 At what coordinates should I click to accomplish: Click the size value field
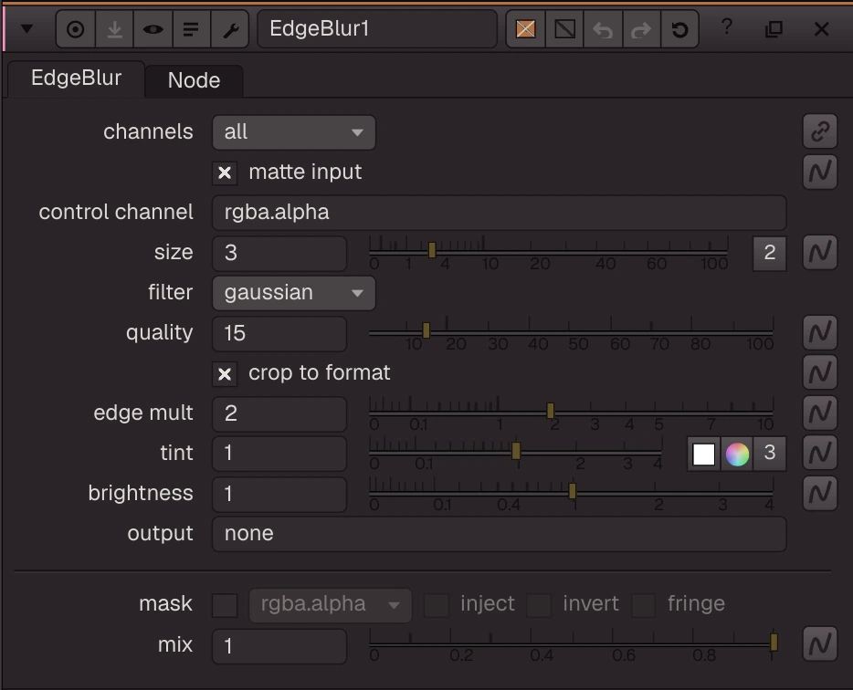tap(279, 253)
